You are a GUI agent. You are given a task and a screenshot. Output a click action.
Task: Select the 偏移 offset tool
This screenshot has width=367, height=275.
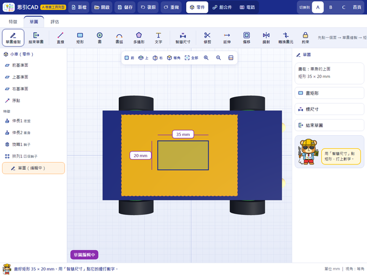tap(247, 38)
